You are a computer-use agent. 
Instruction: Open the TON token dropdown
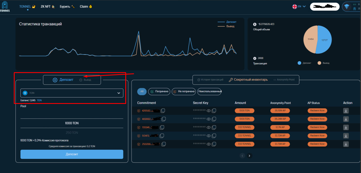click(x=72, y=93)
